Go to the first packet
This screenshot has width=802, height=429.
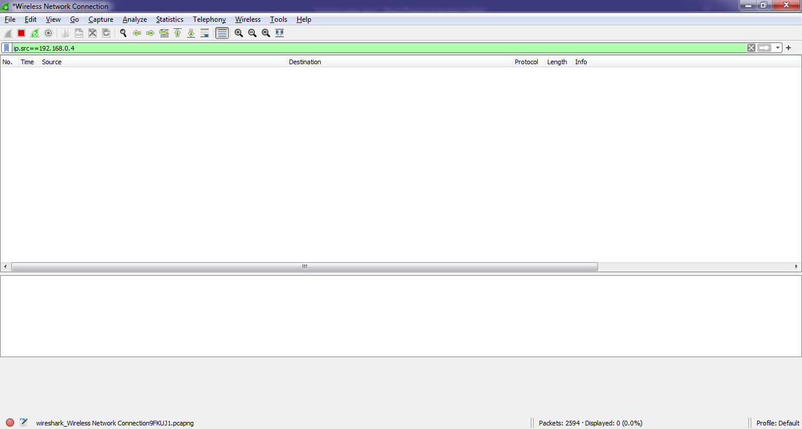pos(178,33)
